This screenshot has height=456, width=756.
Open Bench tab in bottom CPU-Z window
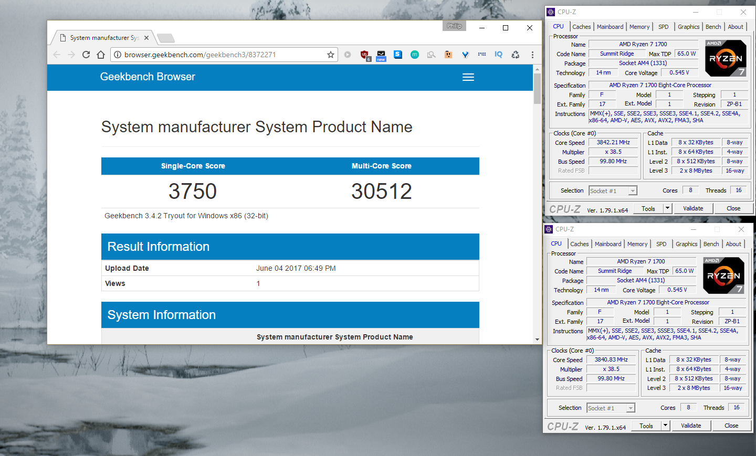(711, 244)
